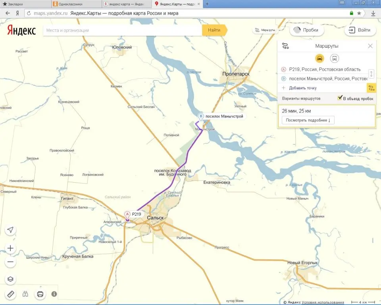Open the Маршруты button at top
The height and width of the screenshot is (305, 381).
click(x=265, y=30)
